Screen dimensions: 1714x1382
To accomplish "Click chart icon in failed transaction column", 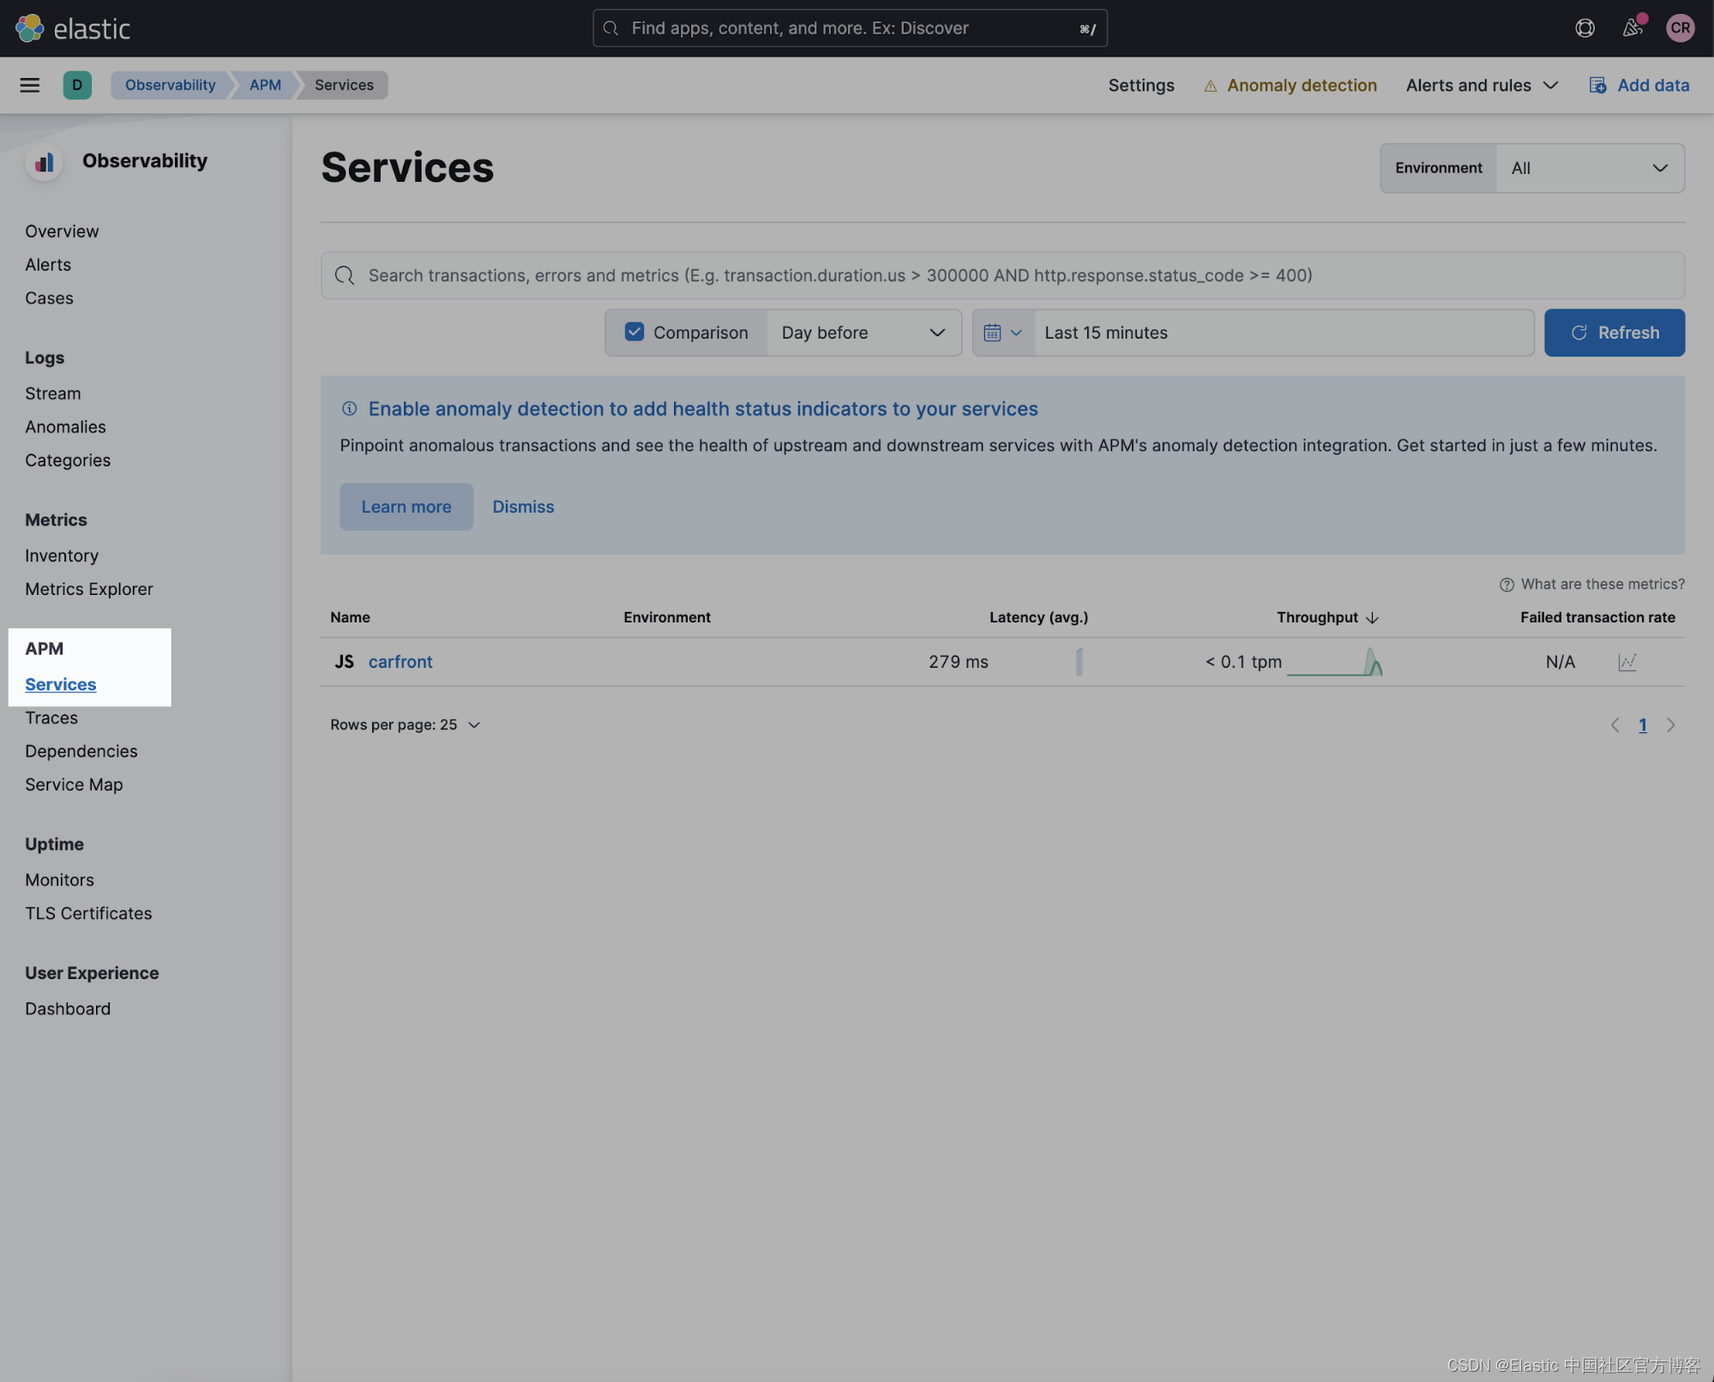I will coord(1627,662).
